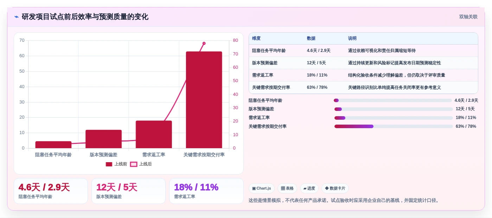Click the 说明 column header

pyautogui.click(x=352, y=39)
